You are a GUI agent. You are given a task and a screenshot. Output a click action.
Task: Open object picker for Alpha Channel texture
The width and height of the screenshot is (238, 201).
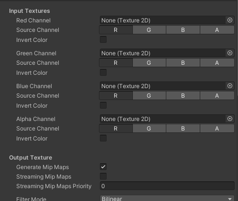tap(230, 119)
